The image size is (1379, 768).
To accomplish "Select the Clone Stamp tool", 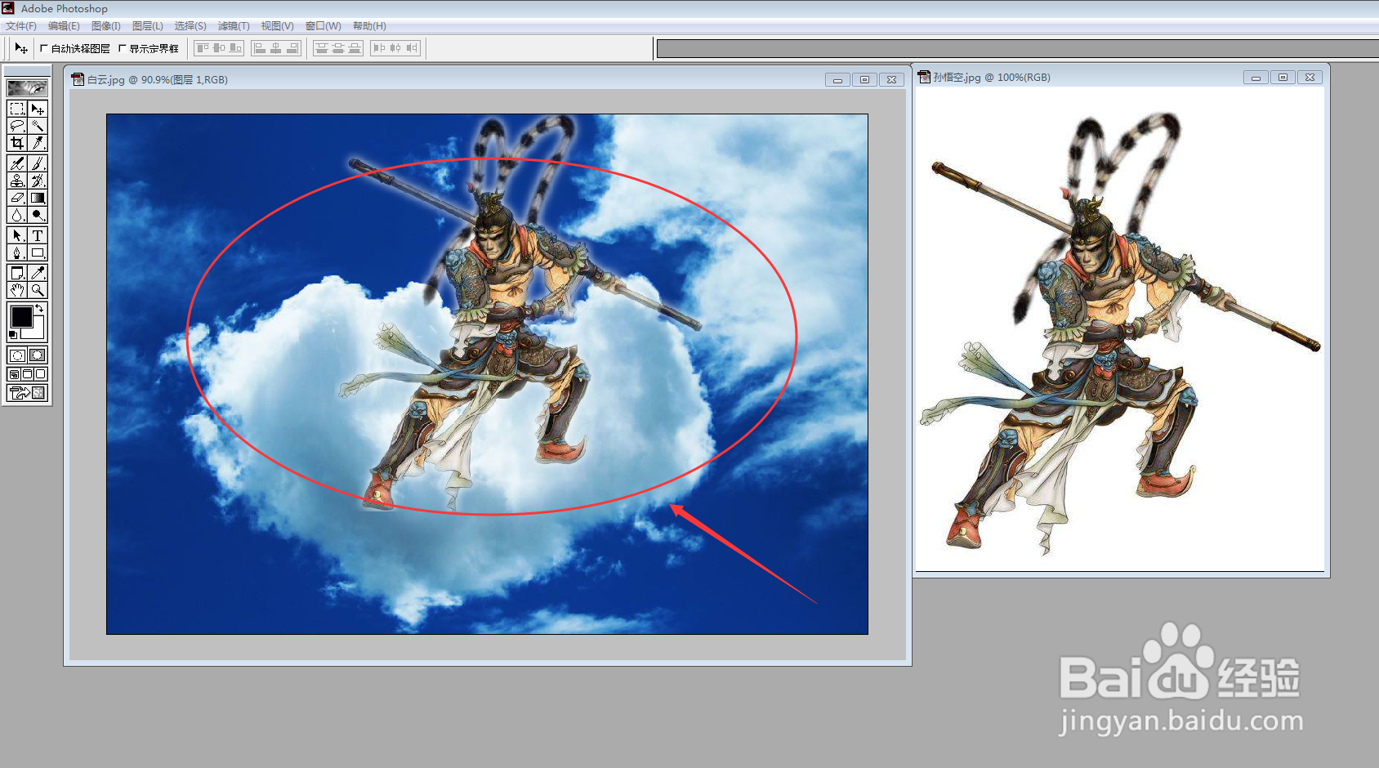I will 16,181.
